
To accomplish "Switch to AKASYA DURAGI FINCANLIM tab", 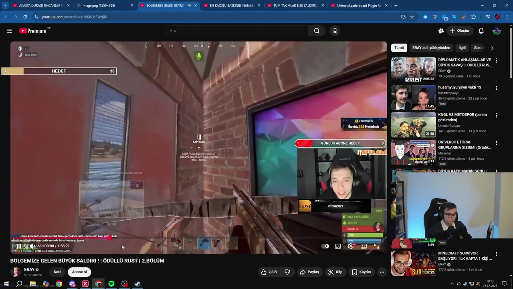I will pyautogui.click(x=41, y=6).
